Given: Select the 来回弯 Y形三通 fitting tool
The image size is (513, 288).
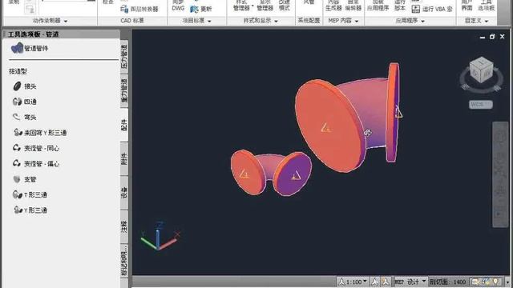Looking at the screenshot, I should pyautogui.click(x=40, y=133).
